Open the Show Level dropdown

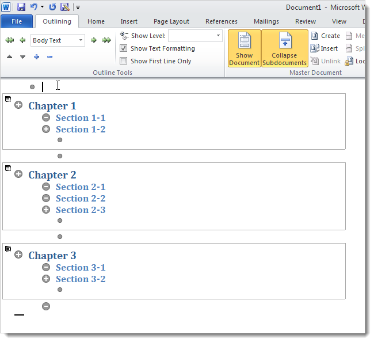218,36
